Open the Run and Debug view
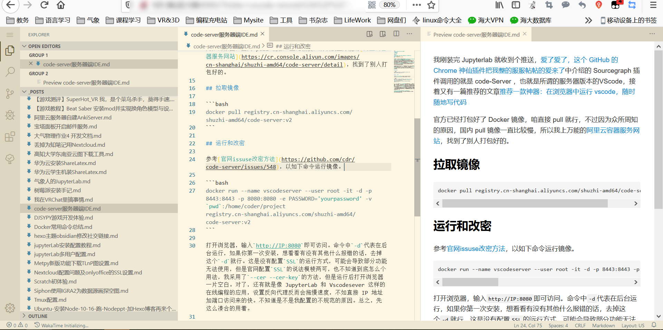Viewport: 663px width, 330px height. 10,115
